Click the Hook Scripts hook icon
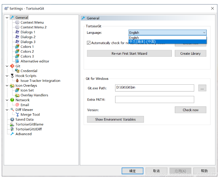The height and width of the screenshot is (180, 221). [x=12, y=76]
